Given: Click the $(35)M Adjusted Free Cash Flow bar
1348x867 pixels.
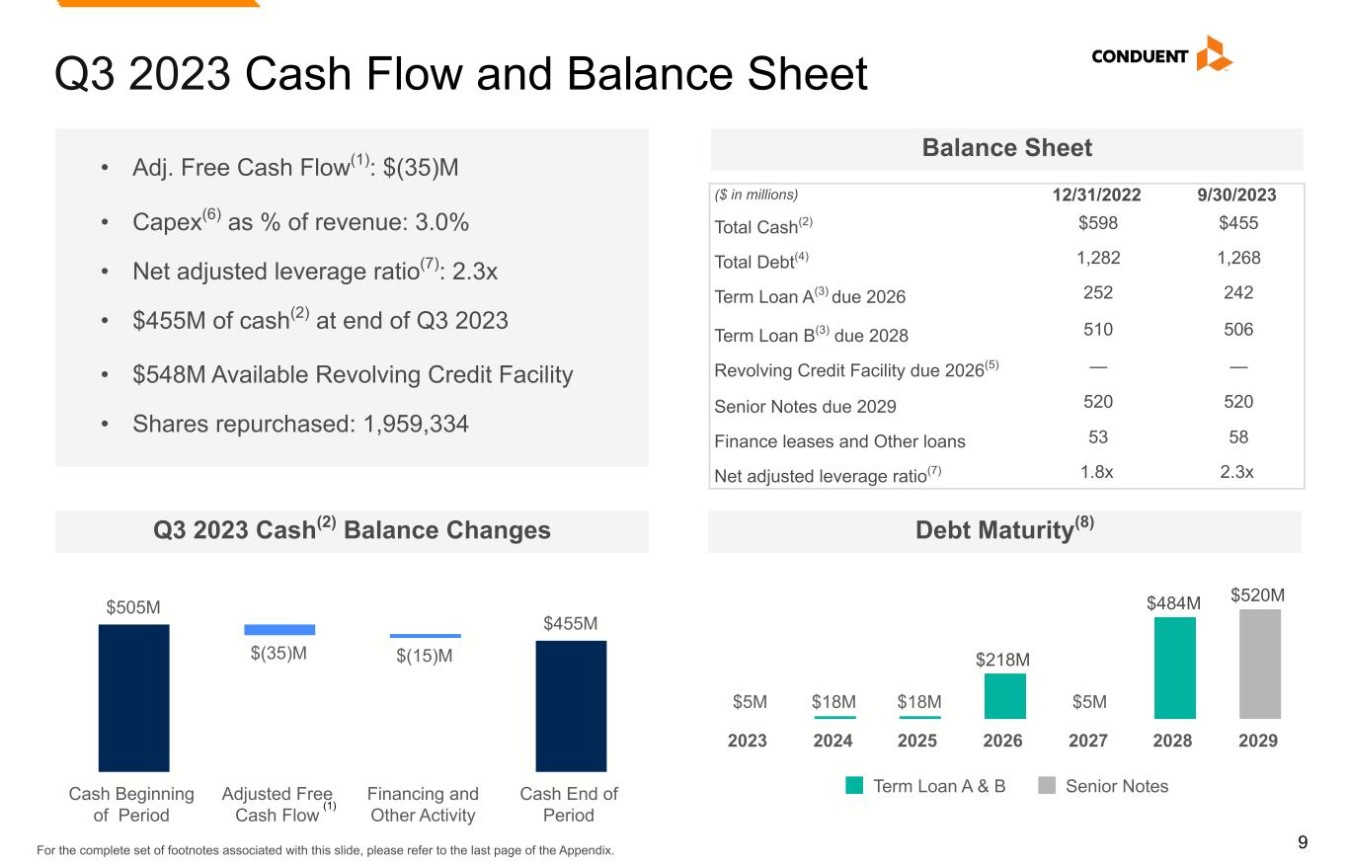Looking at the screenshot, I should tap(279, 629).
